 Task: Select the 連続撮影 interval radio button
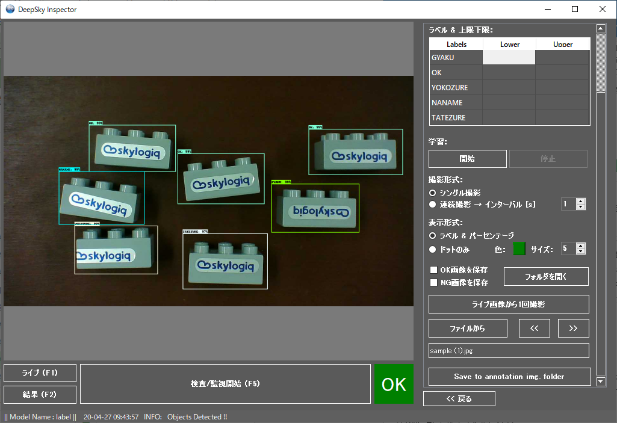[432, 204]
